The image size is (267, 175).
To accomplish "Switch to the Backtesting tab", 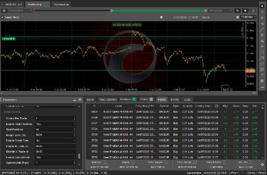I will (38, 4).
